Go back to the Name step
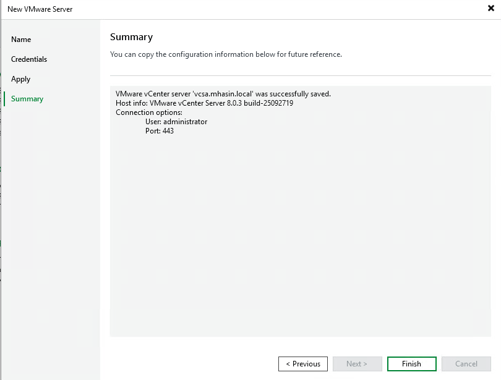This screenshot has width=501, height=380. [x=20, y=39]
